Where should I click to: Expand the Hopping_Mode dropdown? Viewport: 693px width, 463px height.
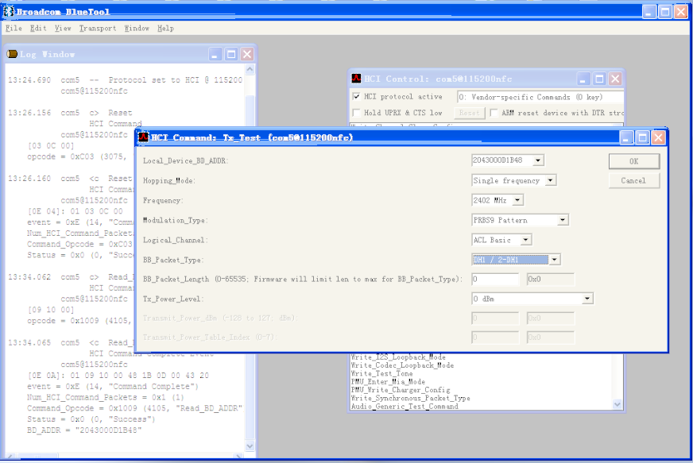point(550,180)
